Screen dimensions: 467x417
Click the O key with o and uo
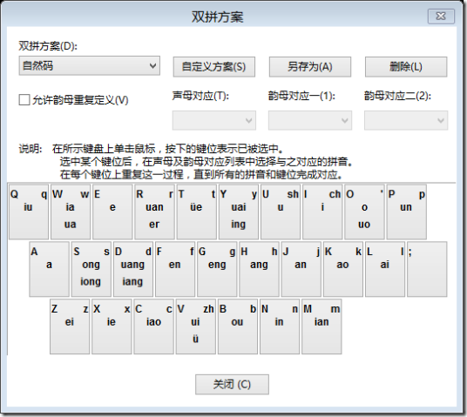(x=364, y=212)
